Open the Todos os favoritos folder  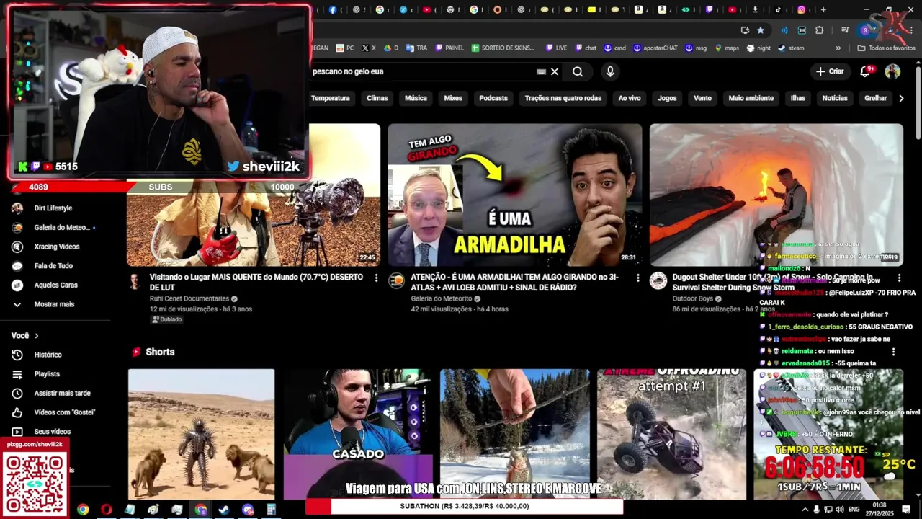click(886, 48)
